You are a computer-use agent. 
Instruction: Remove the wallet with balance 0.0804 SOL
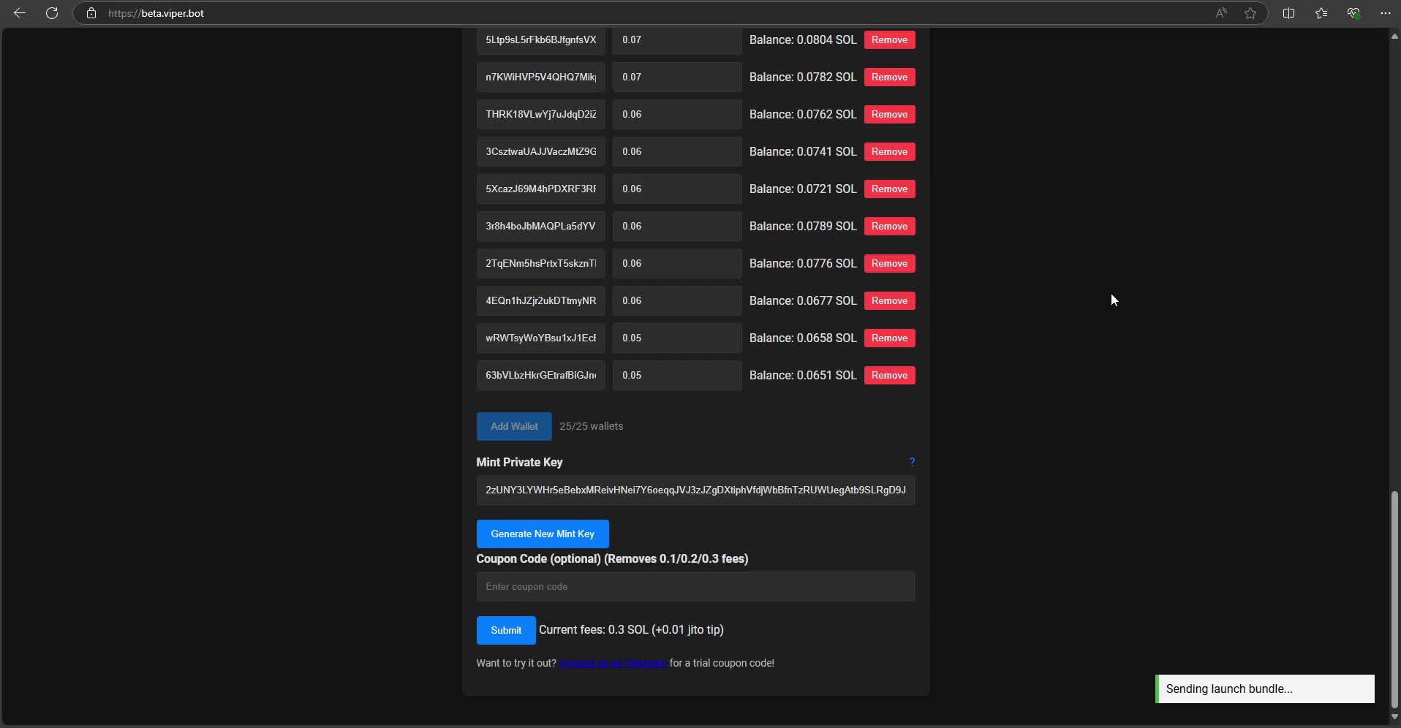[889, 39]
